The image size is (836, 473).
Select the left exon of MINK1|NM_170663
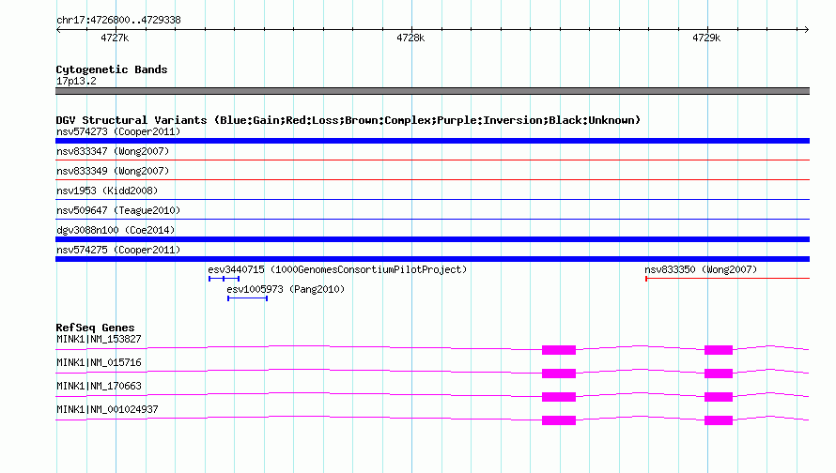(x=559, y=397)
